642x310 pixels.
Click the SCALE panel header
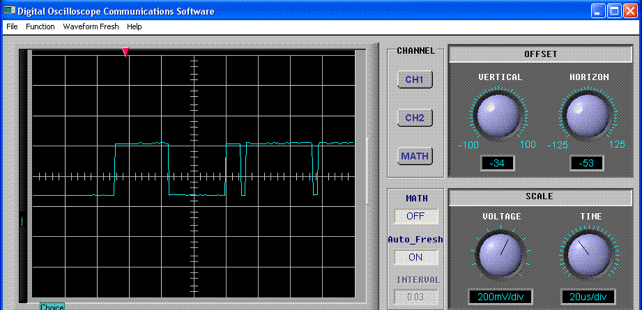point(540,196)
